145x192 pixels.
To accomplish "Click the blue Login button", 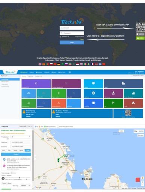I will pos(72,42).
